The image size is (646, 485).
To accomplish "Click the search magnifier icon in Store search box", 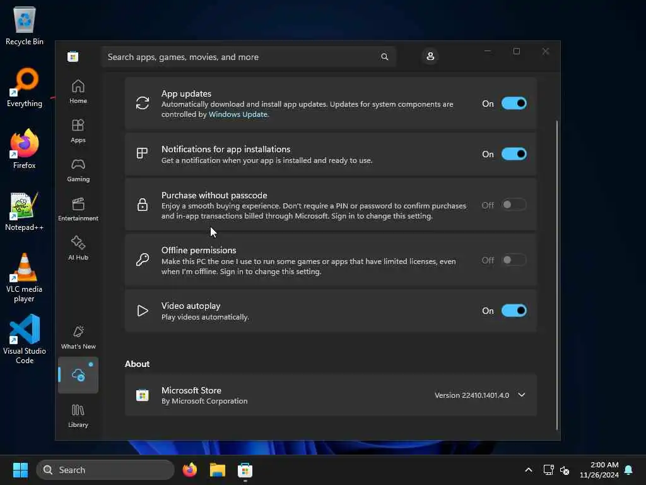I will [x=384, y=57].
